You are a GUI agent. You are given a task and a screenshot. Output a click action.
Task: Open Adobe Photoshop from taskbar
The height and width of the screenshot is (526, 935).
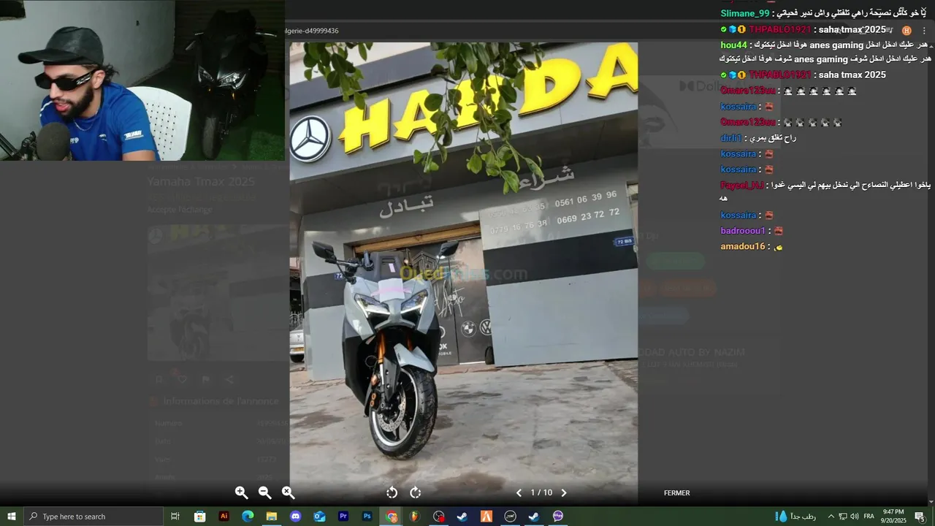367,517
